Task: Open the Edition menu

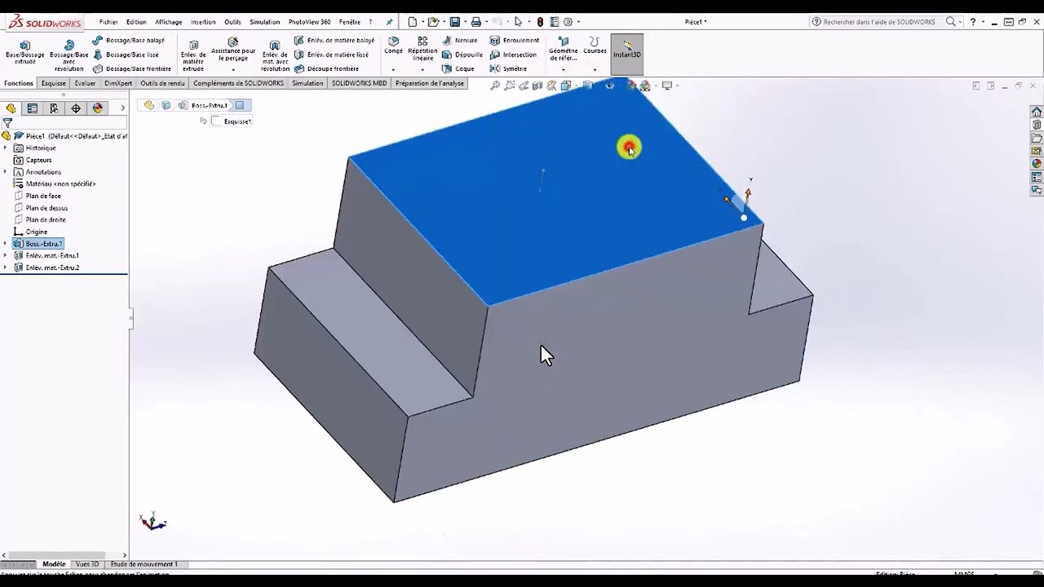Action: point(136,22)
